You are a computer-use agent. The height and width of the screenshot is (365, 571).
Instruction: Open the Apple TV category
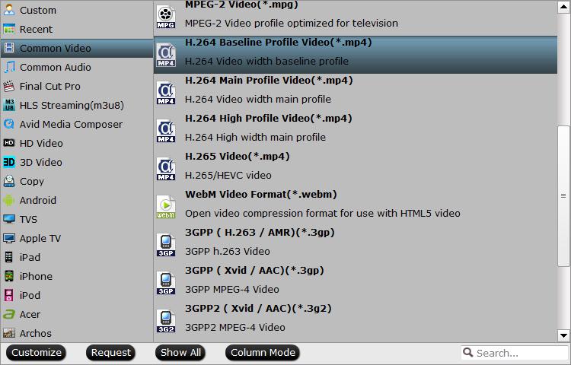tap(40, 238)
